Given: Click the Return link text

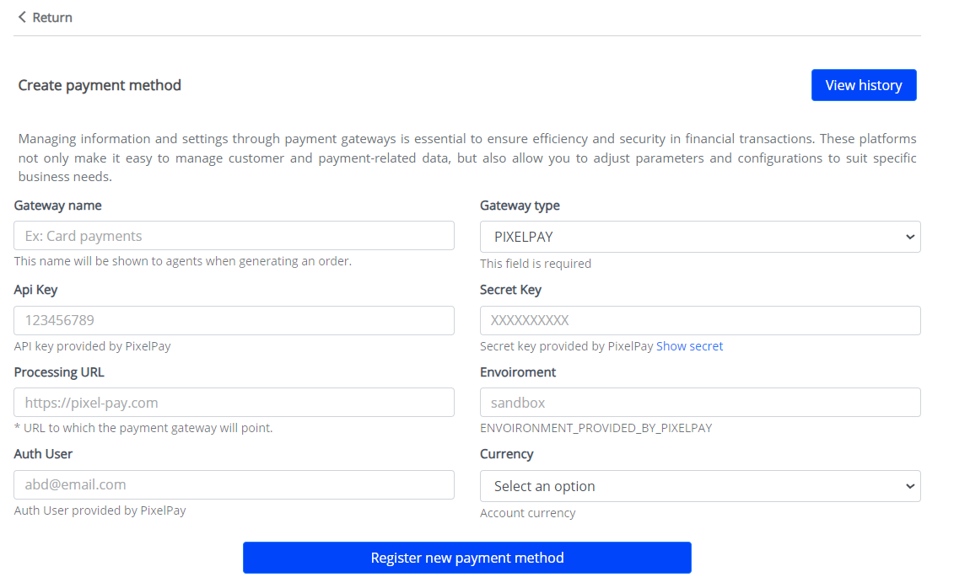Looking at the screenshot, I should tap(52, 18).
